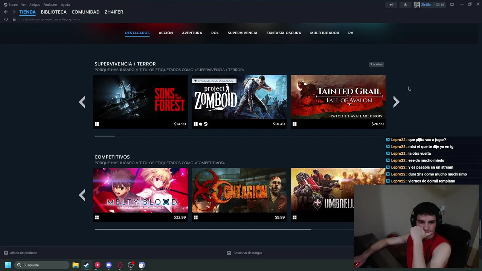Open the Sons of the Forest game card

pyautogui.click(x=140, y=102)
